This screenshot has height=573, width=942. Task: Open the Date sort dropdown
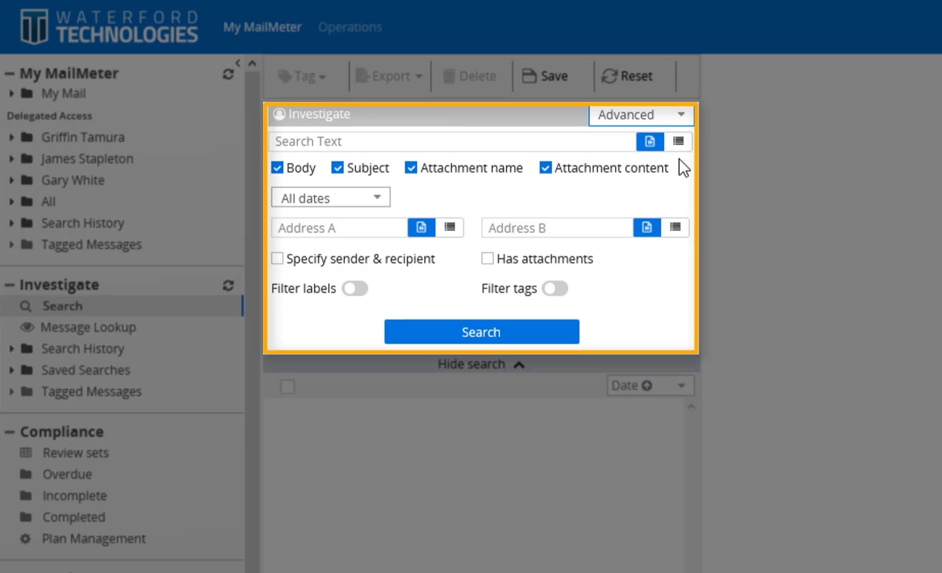[x=650, y=386]
